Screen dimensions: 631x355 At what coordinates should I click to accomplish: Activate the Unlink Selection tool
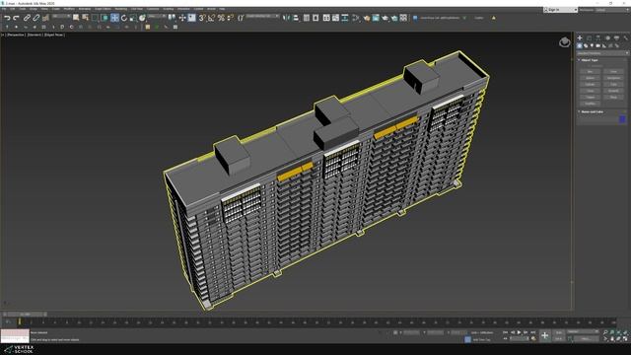(x=35, y=18)
